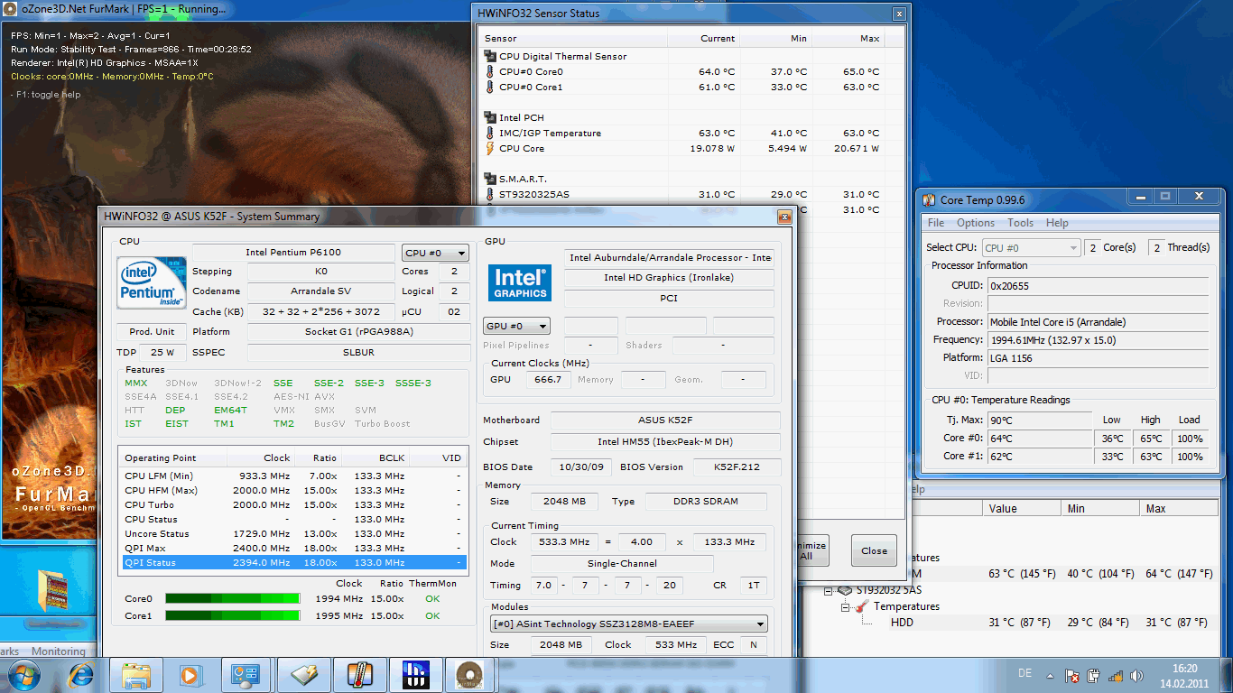Click the CPU#0 Core0 thermometer icon
The height and width of the screenshot is (693, 1233).
(490, 71)
